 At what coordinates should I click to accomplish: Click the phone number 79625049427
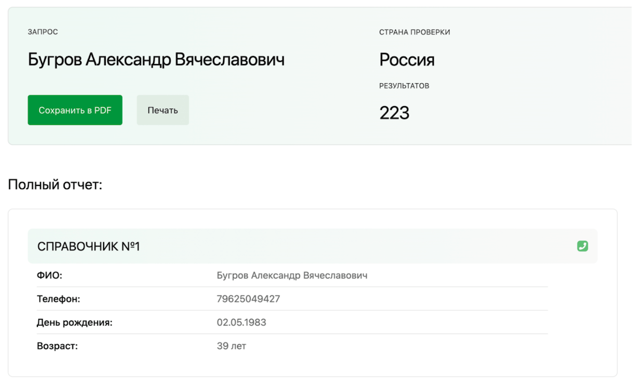tap(248, 299)
